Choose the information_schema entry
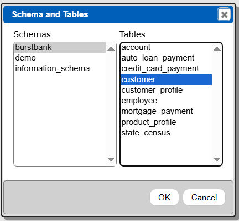Viewport: 239px width, 221px height. click(60, 68)
